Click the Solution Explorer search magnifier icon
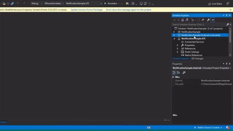 (228, 24)
